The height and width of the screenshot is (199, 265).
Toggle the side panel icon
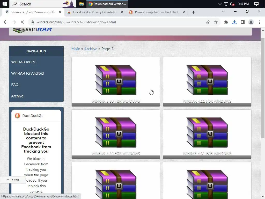(x=243, y=22)
